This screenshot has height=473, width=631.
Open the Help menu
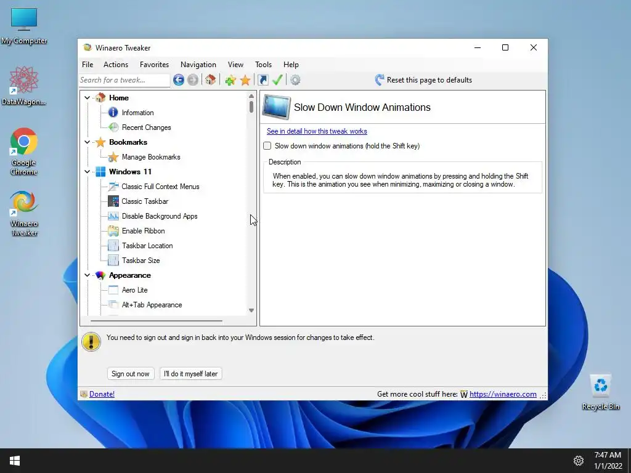click(291, 64)
